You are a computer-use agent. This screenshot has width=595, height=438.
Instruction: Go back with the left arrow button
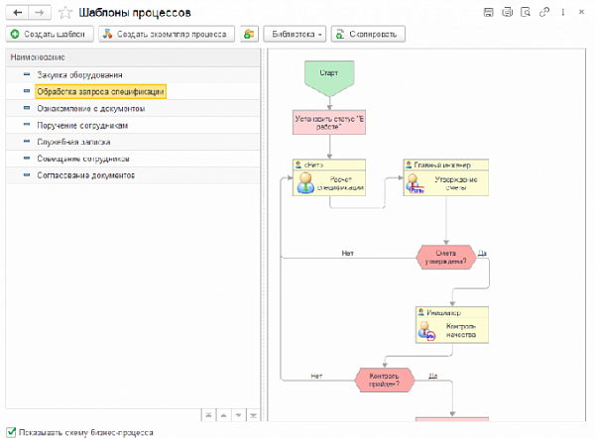click(18, 13)
